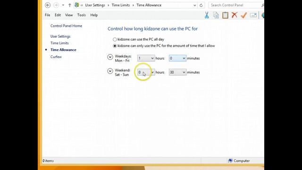Open Time Limits in the sidebar

[x=59, y=43]
